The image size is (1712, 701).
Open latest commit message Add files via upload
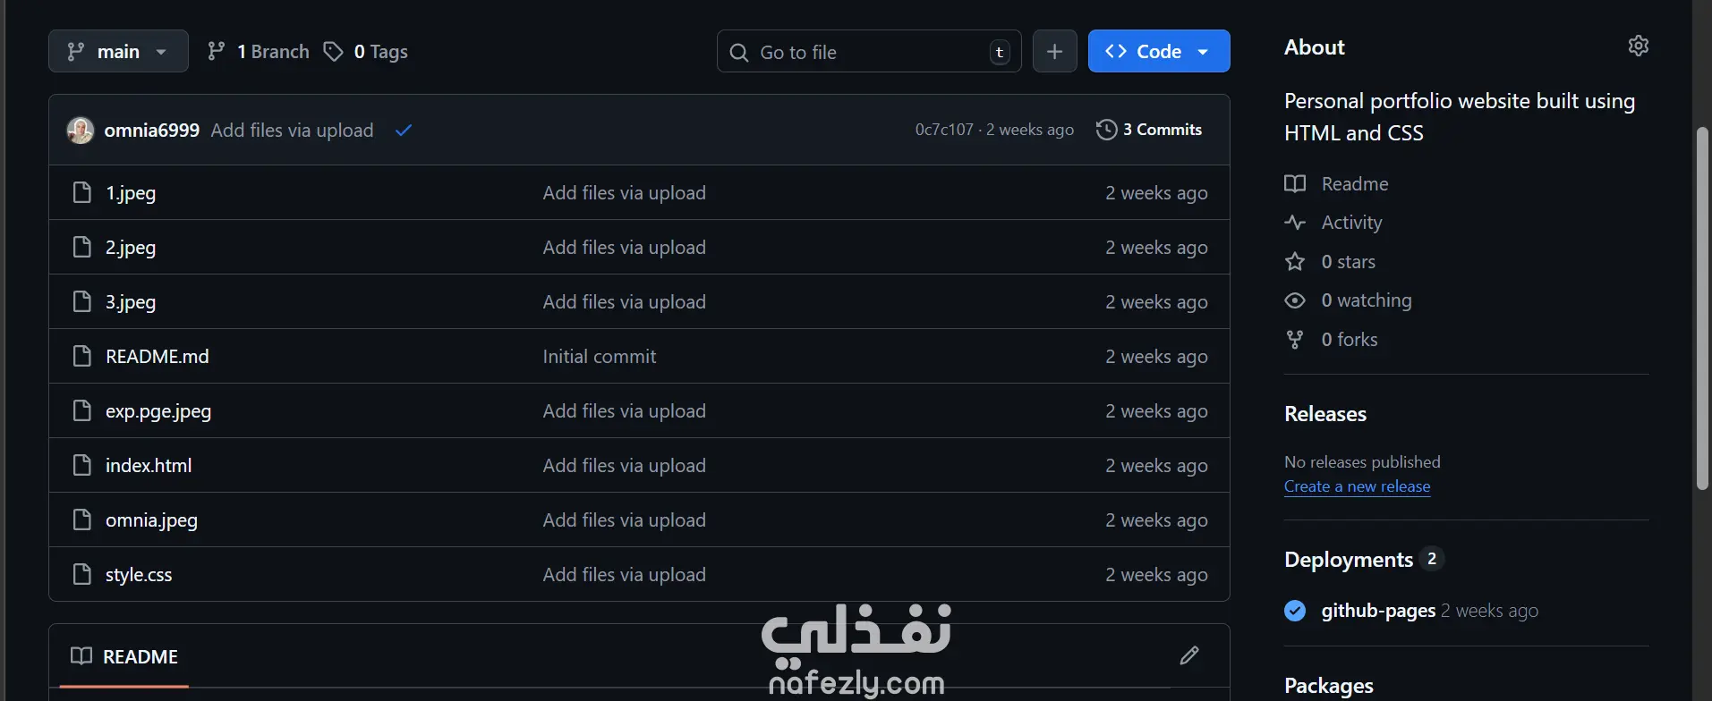click(x=292, y=130)
